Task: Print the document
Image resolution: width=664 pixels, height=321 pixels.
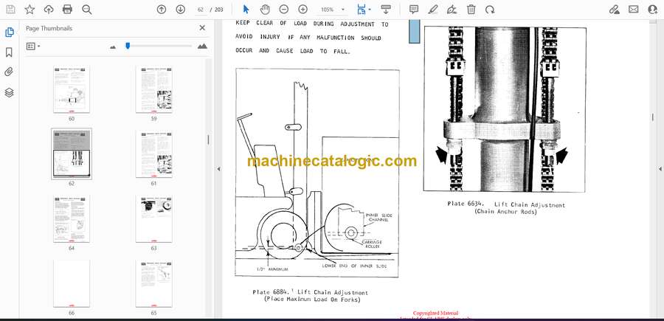Action: [x=67, y=10]
